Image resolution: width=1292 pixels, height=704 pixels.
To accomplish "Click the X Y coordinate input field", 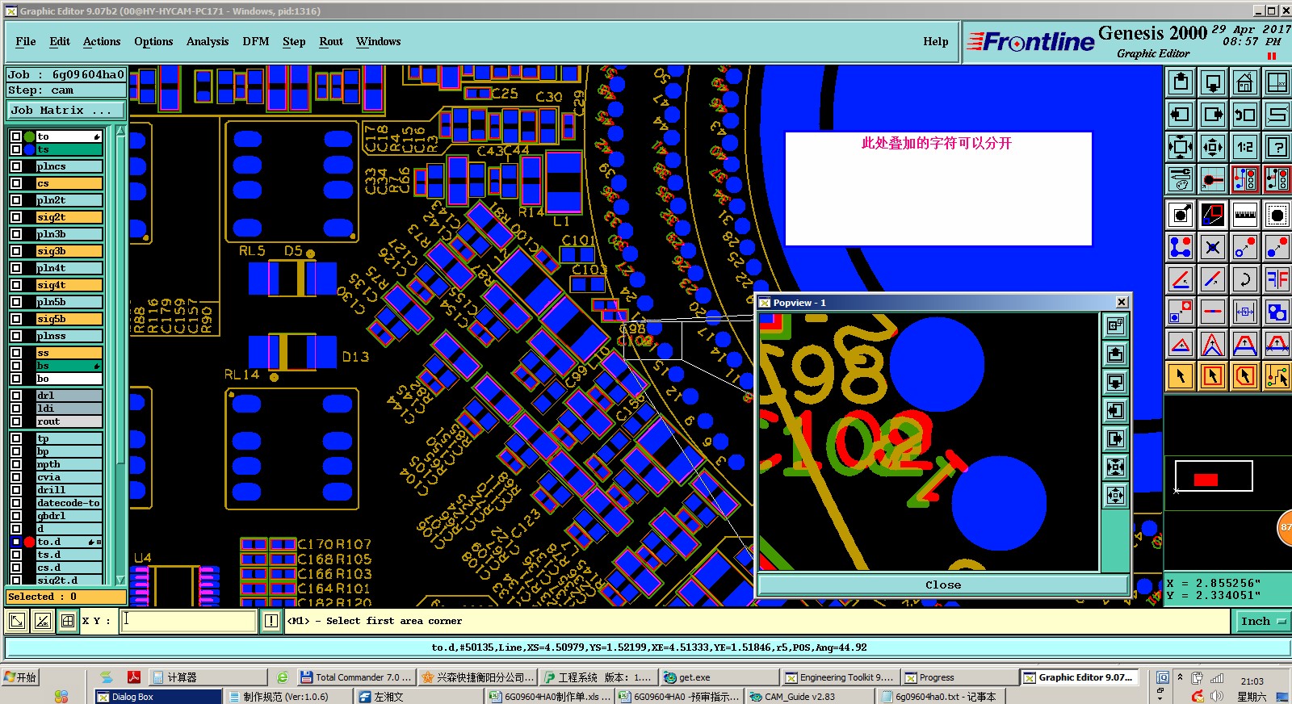I will [x=189, y=621].
